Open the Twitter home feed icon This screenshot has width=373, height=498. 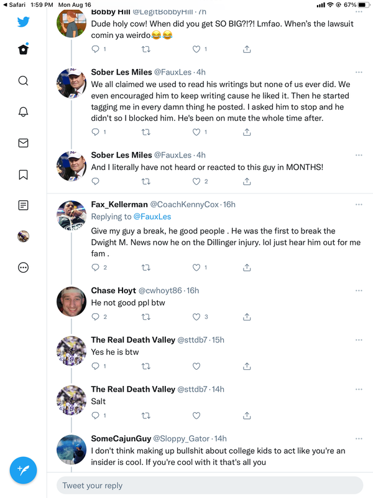23,50
